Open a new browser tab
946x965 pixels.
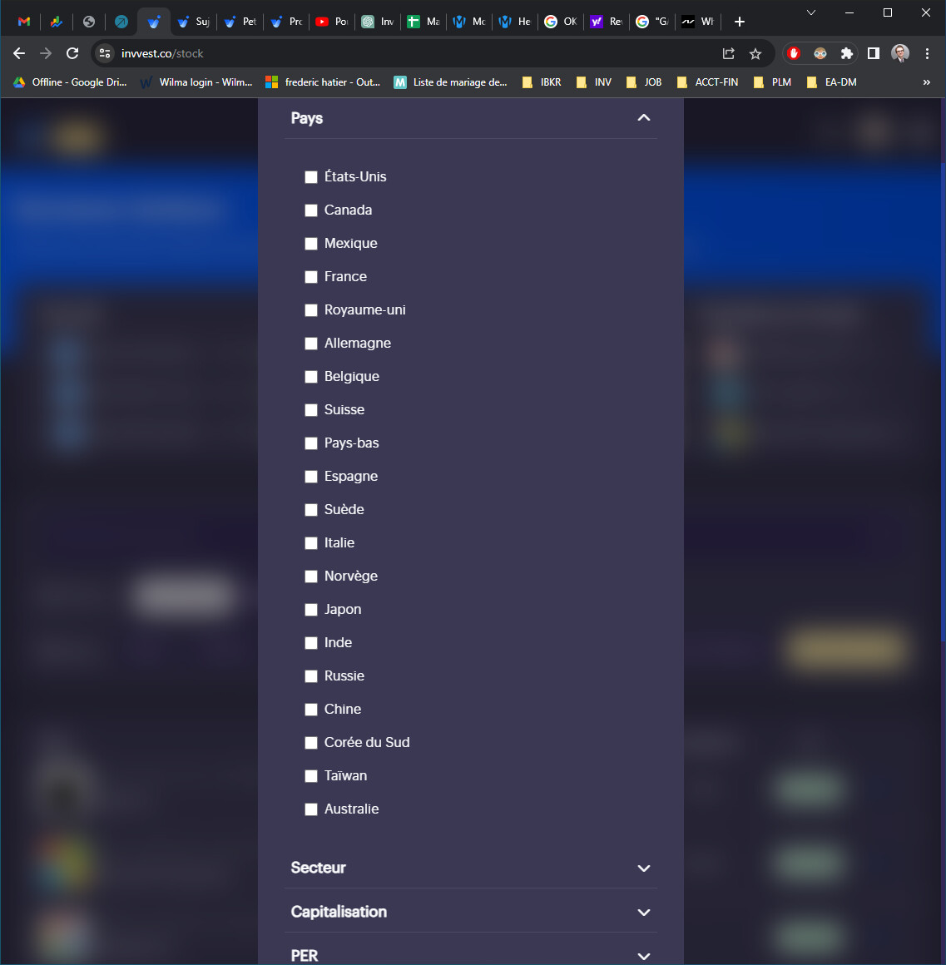740,22
